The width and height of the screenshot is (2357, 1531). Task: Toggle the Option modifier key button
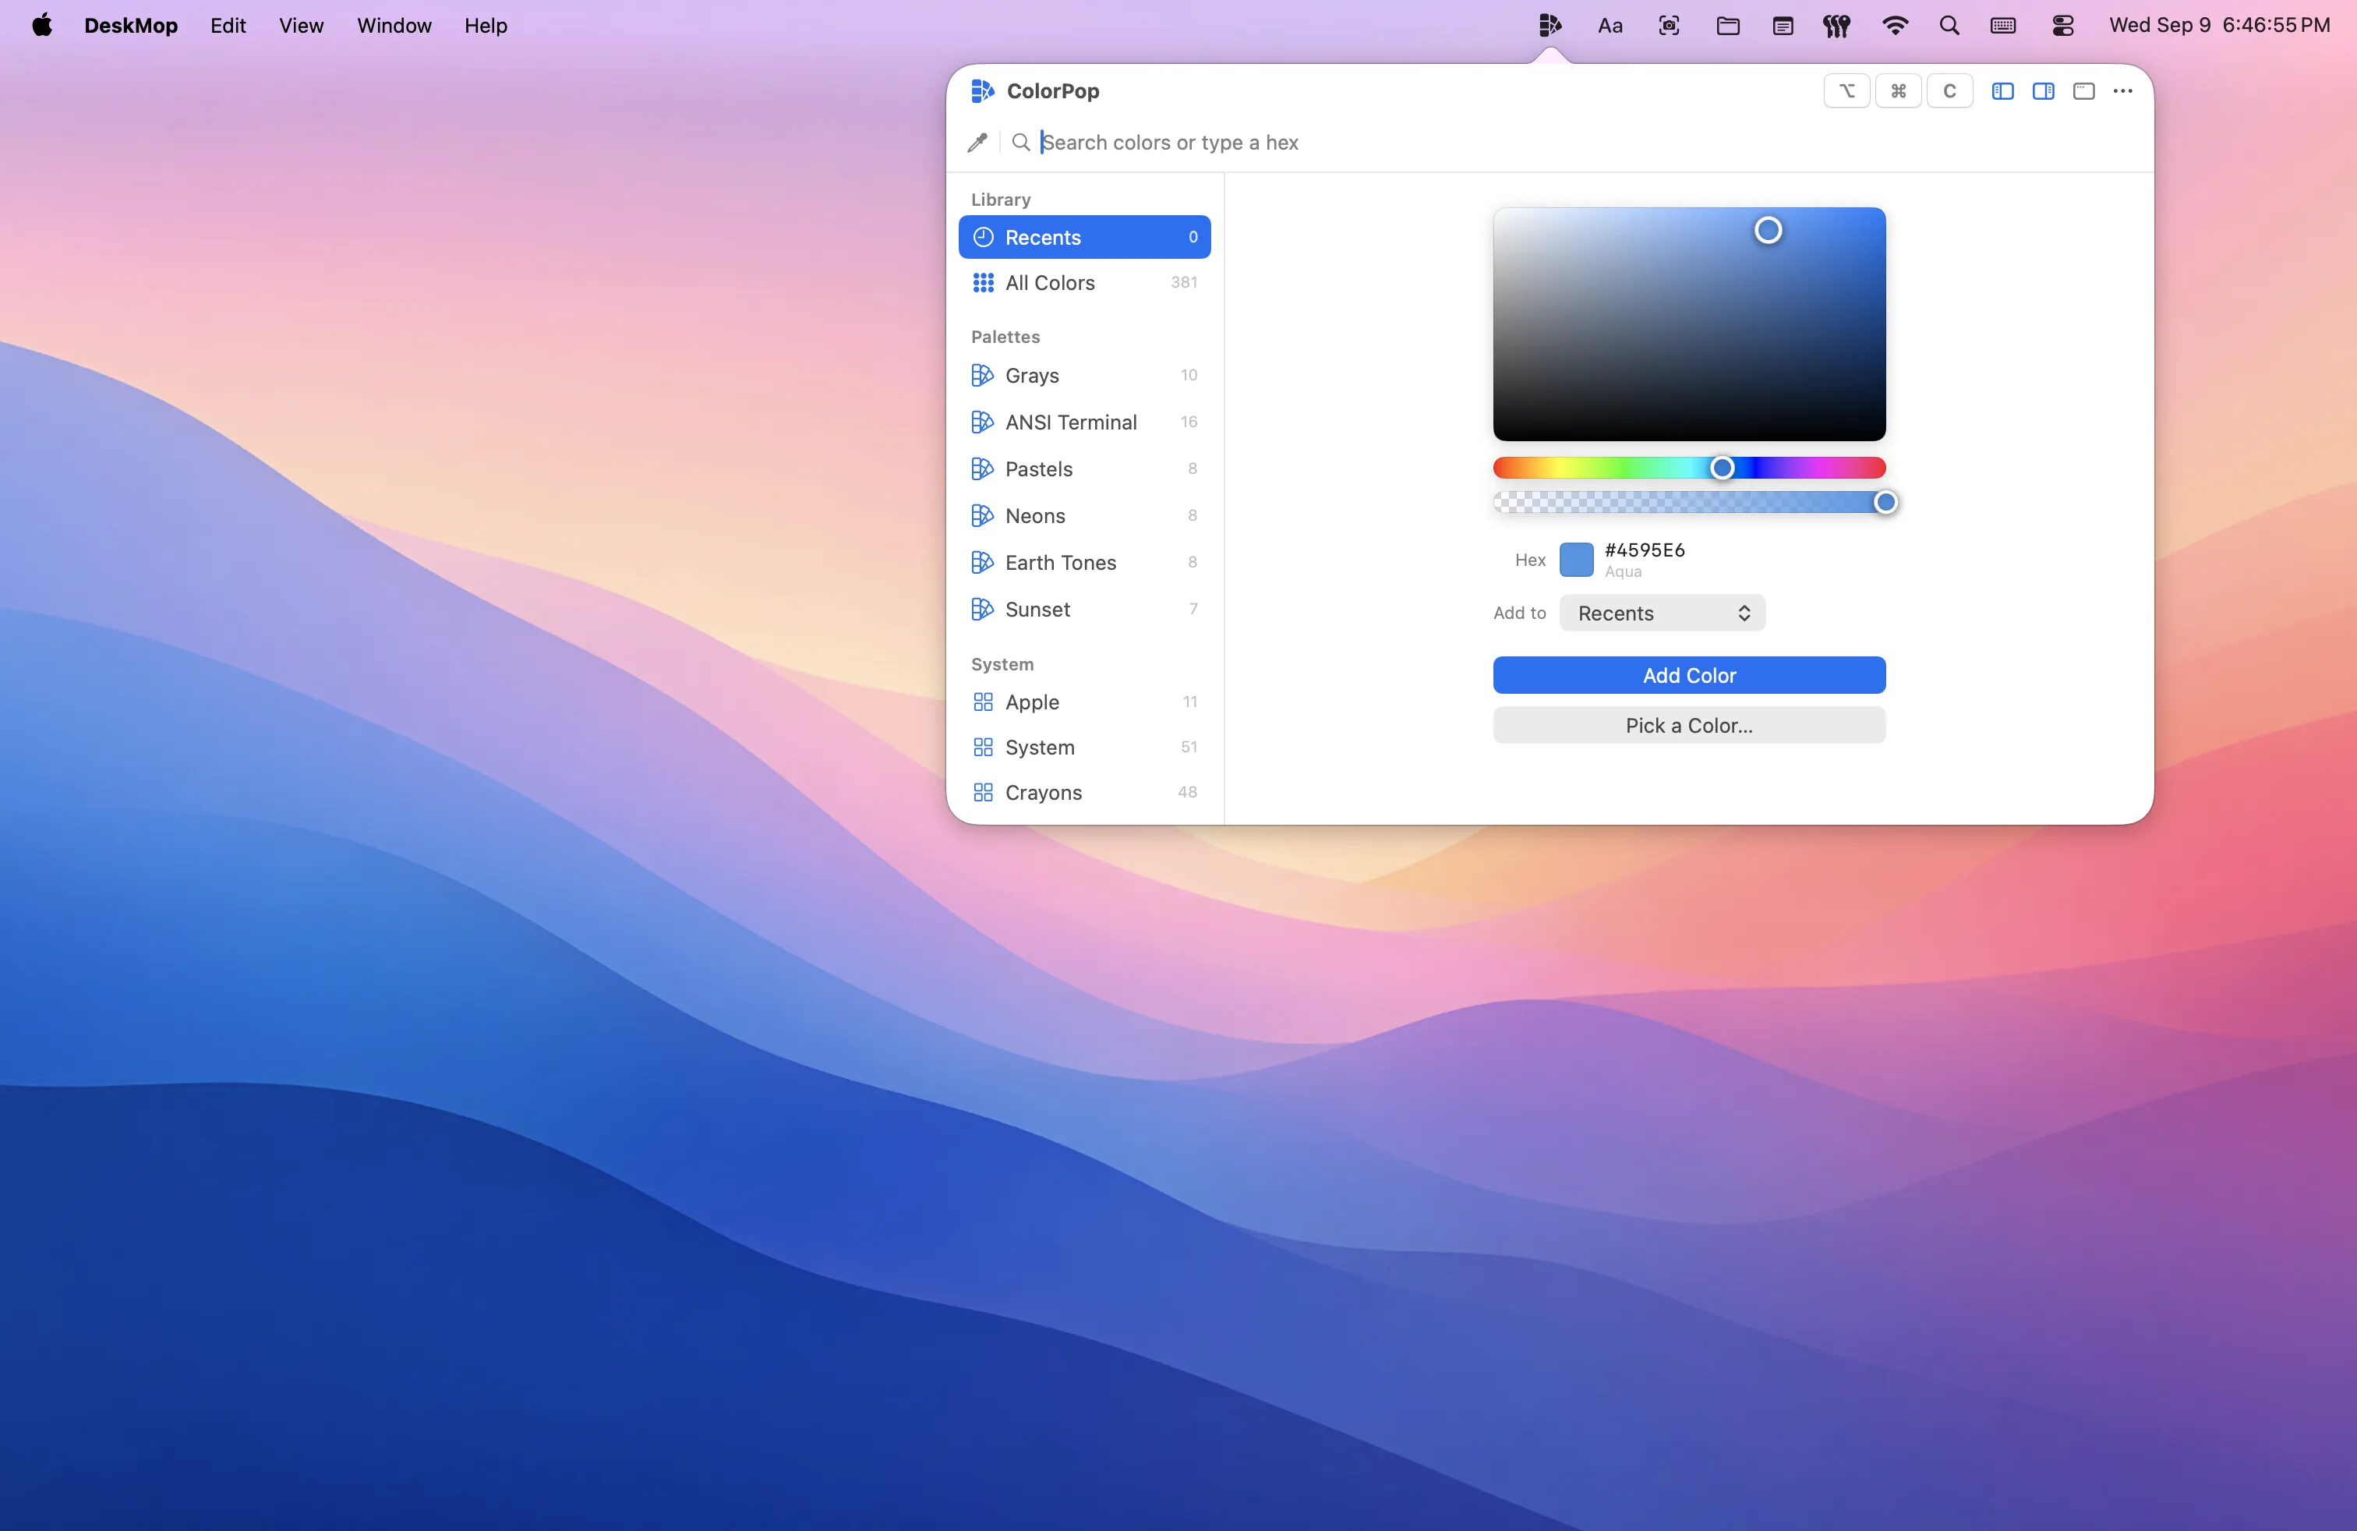pyautogui.click(x=1847, y=91)
